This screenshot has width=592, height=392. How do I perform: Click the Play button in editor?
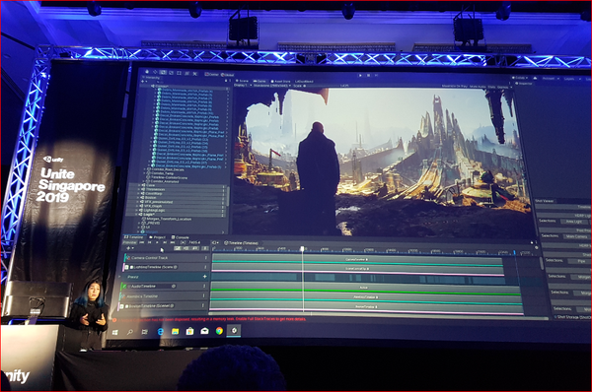pyautogui.click(x=360, y=76)
